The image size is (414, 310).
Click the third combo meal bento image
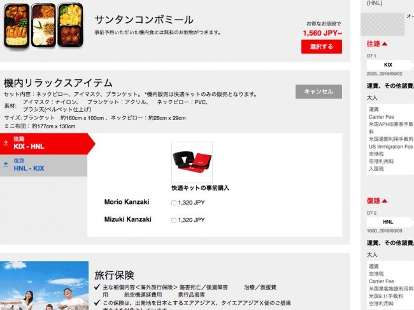coord(70,25)
